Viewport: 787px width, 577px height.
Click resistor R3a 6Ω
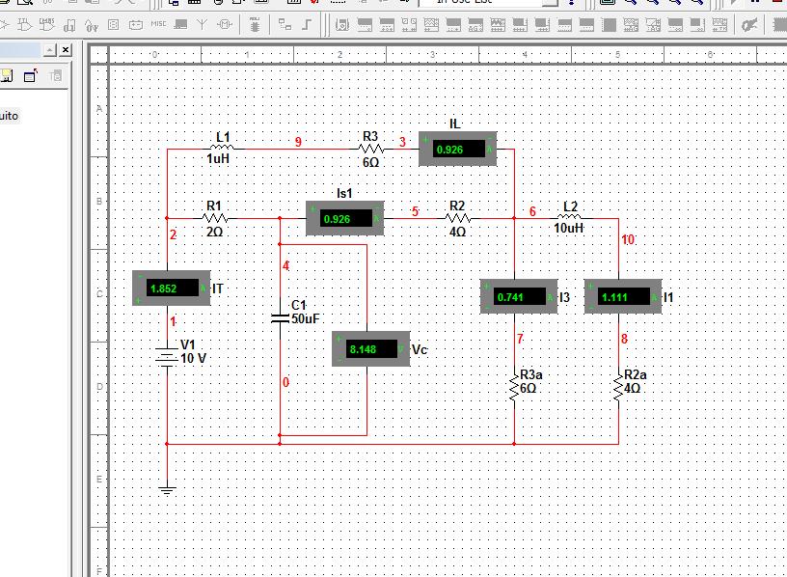click(514, 387)
